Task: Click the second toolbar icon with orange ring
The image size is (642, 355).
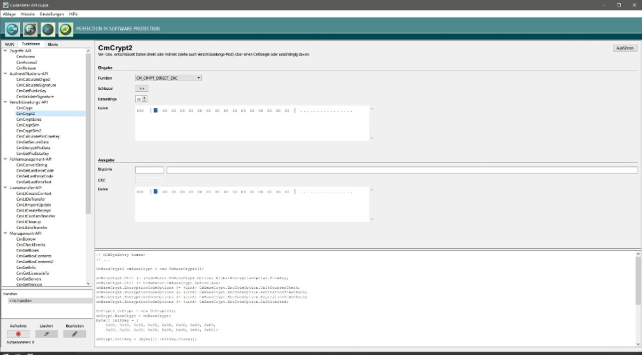Action: (30, 30)
